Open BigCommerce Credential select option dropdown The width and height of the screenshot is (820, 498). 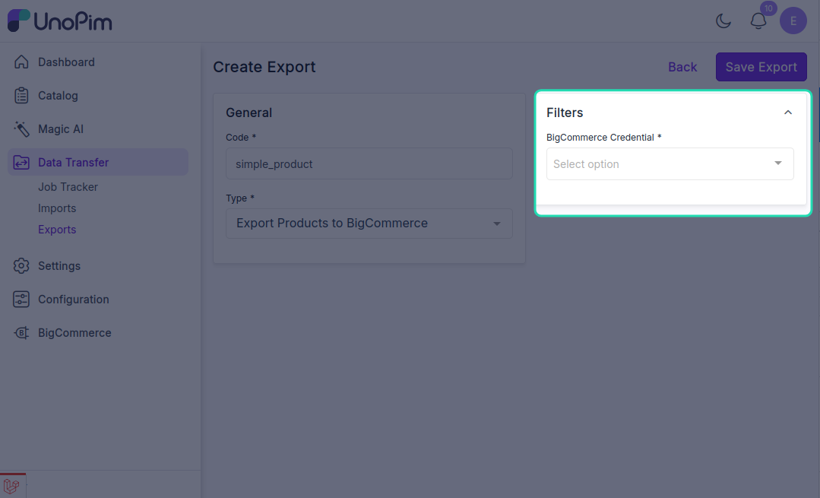(x=670, y=163)
